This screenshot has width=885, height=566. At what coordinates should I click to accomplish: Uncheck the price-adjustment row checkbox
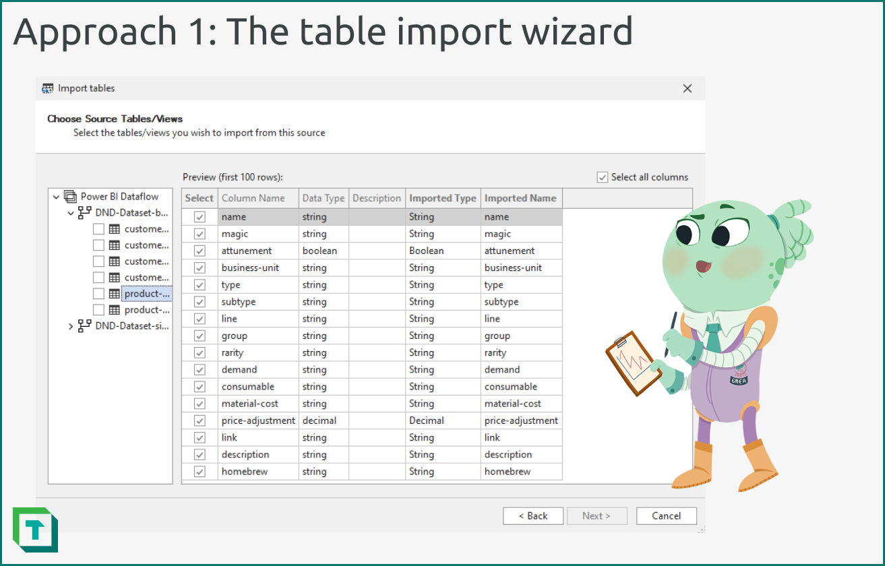[200, 420]
